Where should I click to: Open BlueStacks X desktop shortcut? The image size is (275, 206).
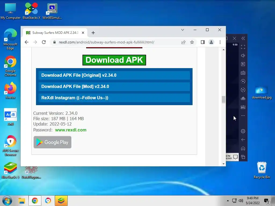[31, 11]
